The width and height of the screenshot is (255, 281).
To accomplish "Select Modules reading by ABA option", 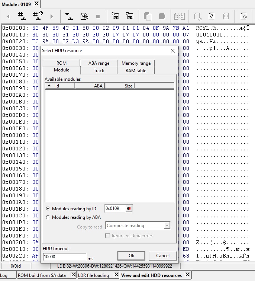I will [48, 217].
